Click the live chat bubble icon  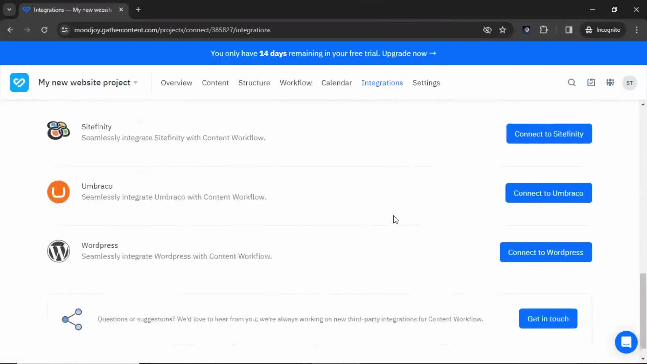[626, 342]
